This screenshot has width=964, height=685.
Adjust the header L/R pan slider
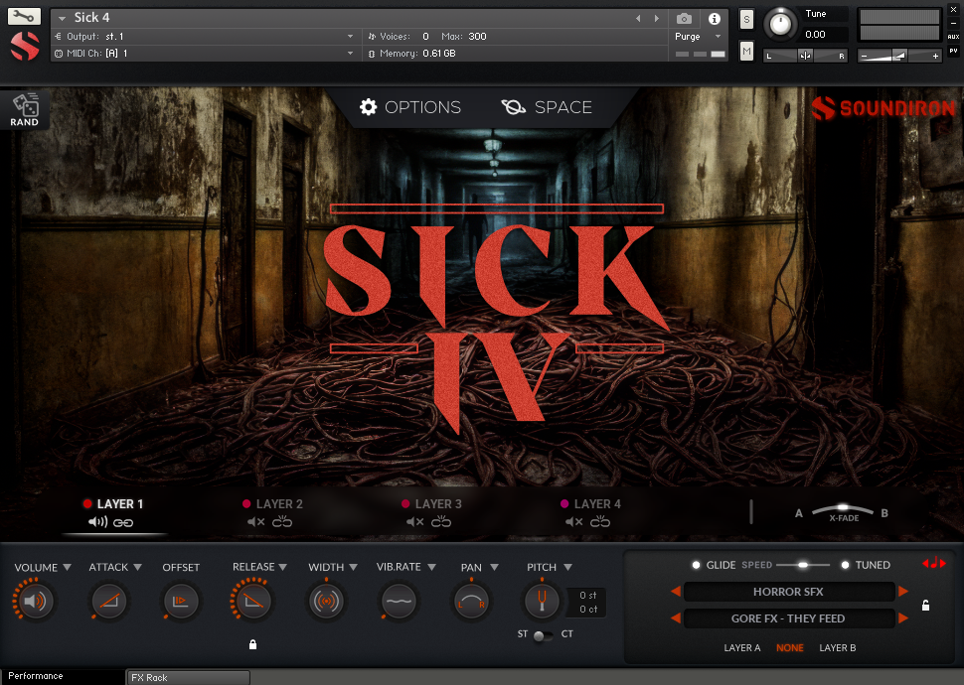[805, 56]
